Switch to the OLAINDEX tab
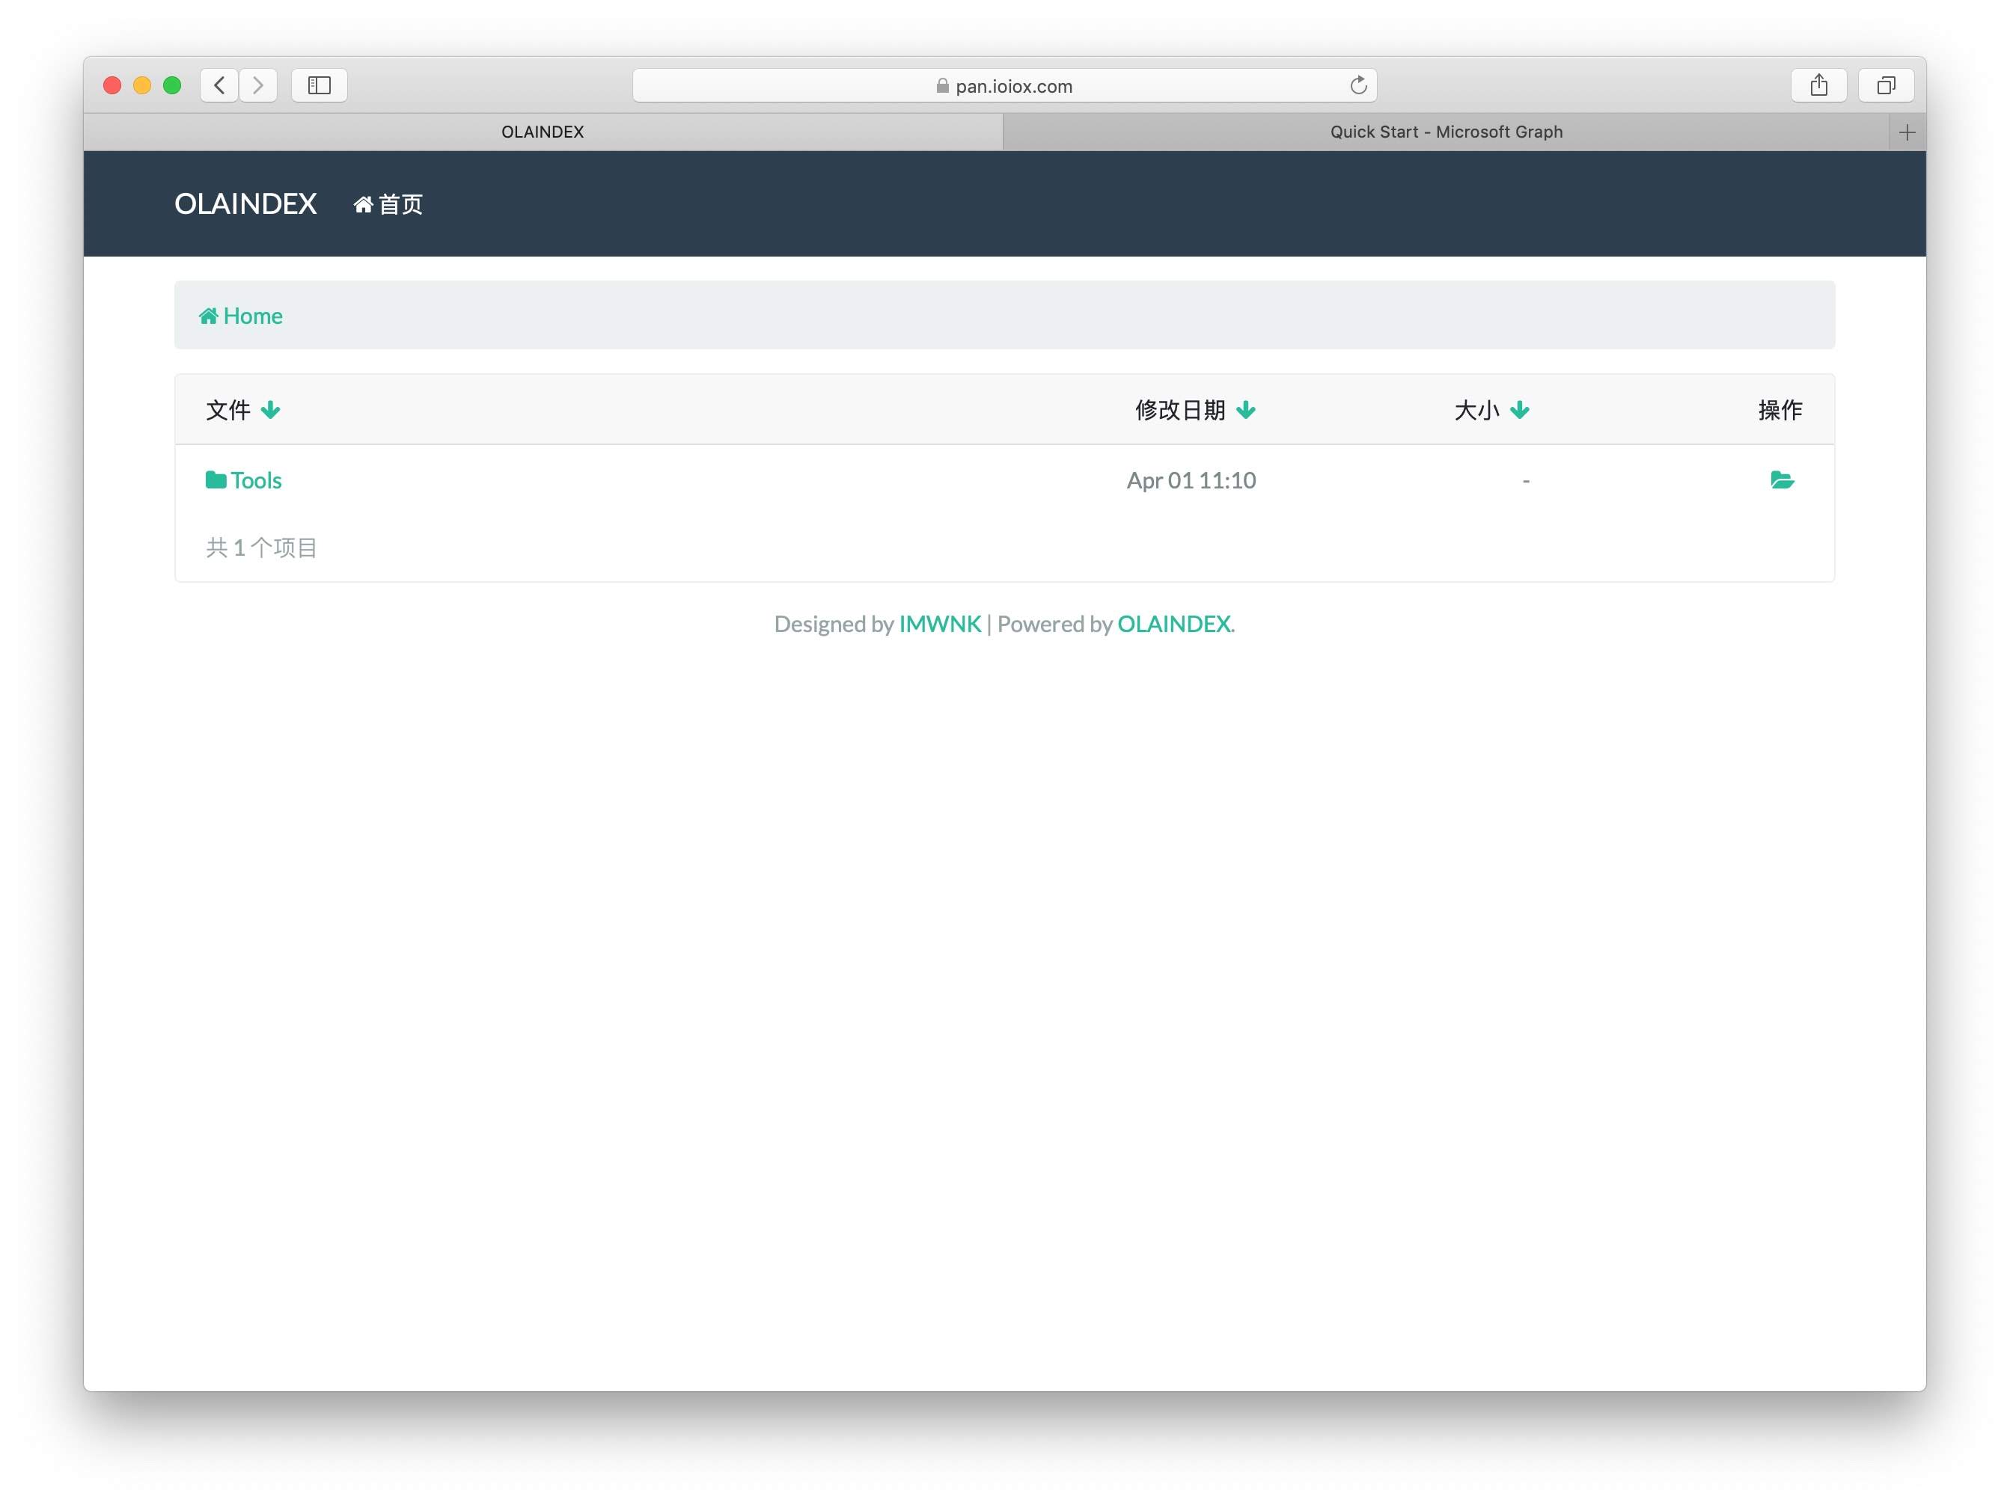This screenshot has height=1502, width=2010. click(x=543, y=132)
